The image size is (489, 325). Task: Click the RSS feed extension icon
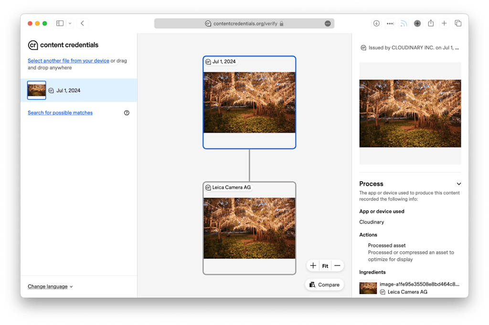coord(404,23)
